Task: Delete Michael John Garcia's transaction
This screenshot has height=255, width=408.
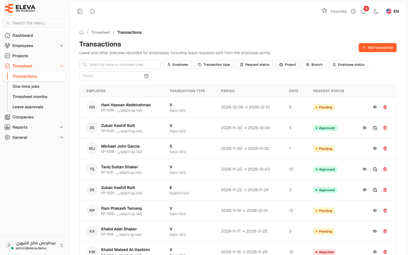Action: click(385, 148)
